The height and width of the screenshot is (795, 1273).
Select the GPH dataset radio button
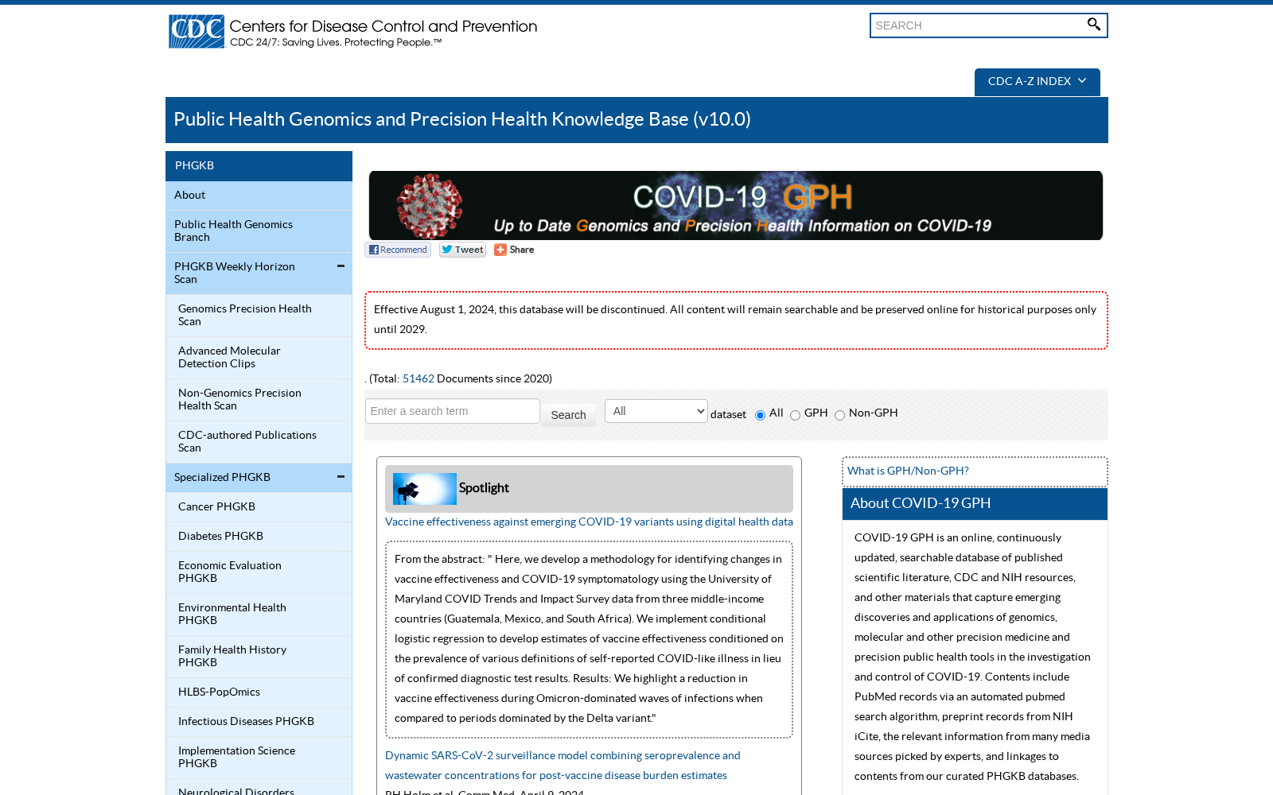pos(795,415)
